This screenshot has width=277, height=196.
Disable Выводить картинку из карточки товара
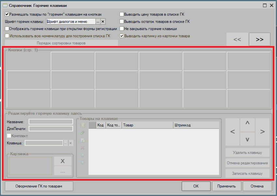pyautogui.click(x=122, y=36)
